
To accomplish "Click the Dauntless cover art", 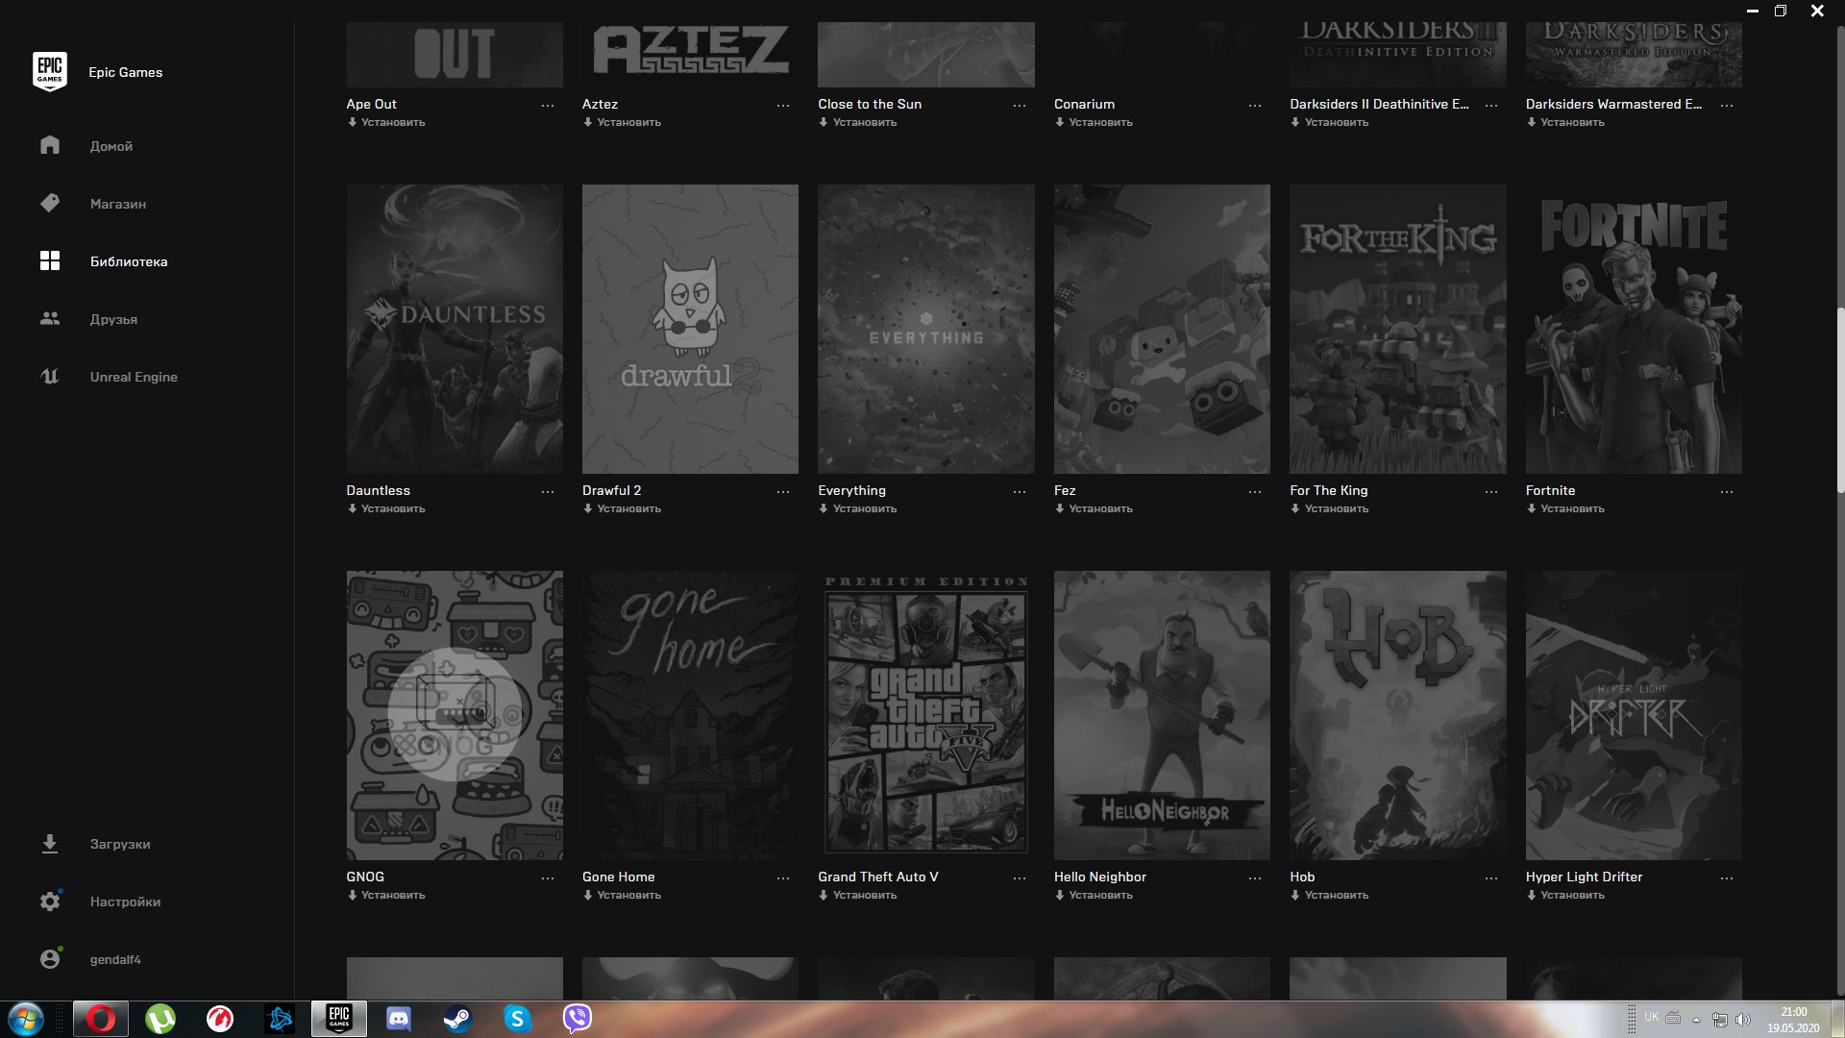I will [455, 329].
